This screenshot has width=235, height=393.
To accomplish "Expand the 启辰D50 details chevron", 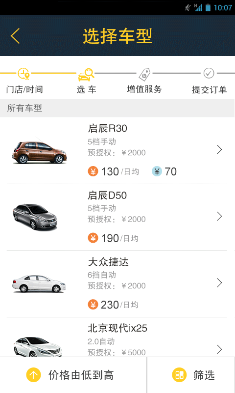I will pyautogui.click(x=219, y=216).
